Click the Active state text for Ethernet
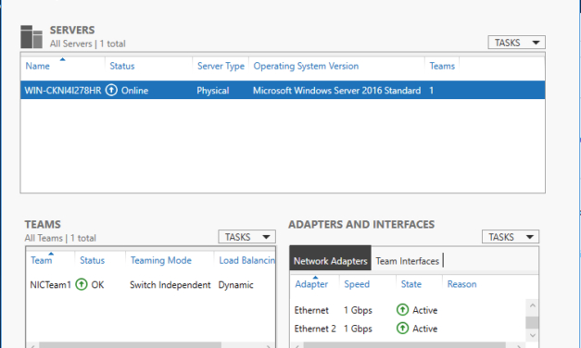 [x=425, y=310]
